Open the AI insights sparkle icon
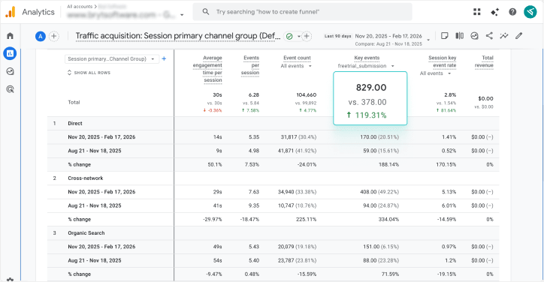Screen dimensions: 544x282 [x=494, y=12]
